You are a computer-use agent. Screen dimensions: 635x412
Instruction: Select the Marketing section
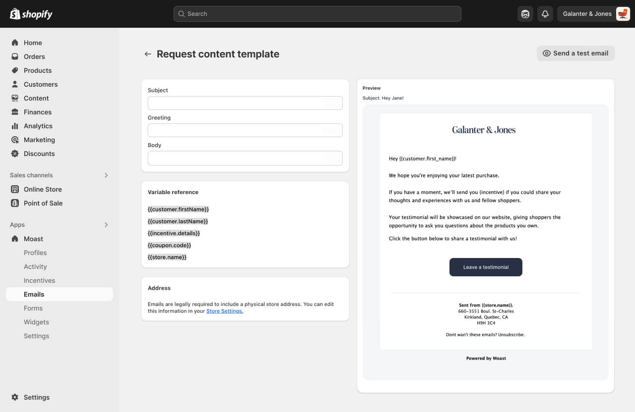[x=40, y=140]
